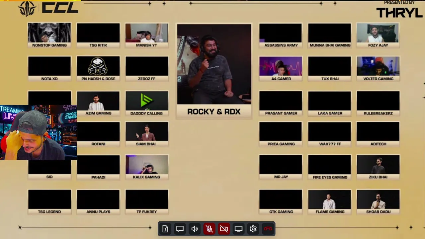Choose the SHOAB DADU video tile
The image size is (425, 239).
tap(378, 202)
